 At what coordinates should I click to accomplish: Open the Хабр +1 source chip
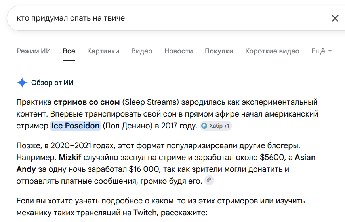[216, 126]
